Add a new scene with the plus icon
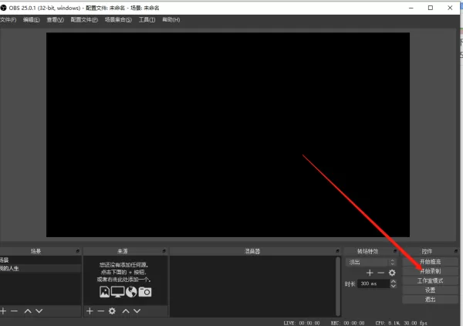463x326 pixels. tap(3, 311)
